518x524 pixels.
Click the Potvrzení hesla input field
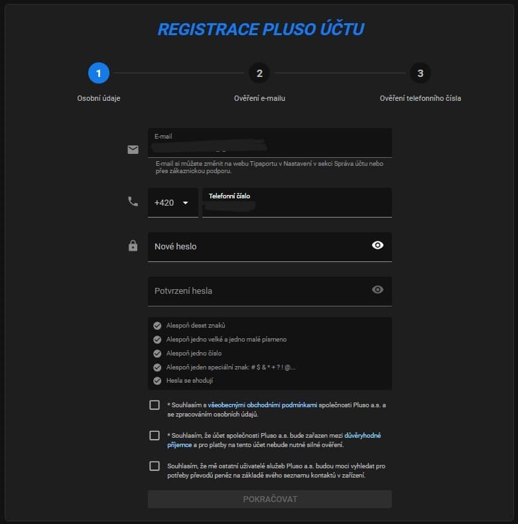(270, 291)
